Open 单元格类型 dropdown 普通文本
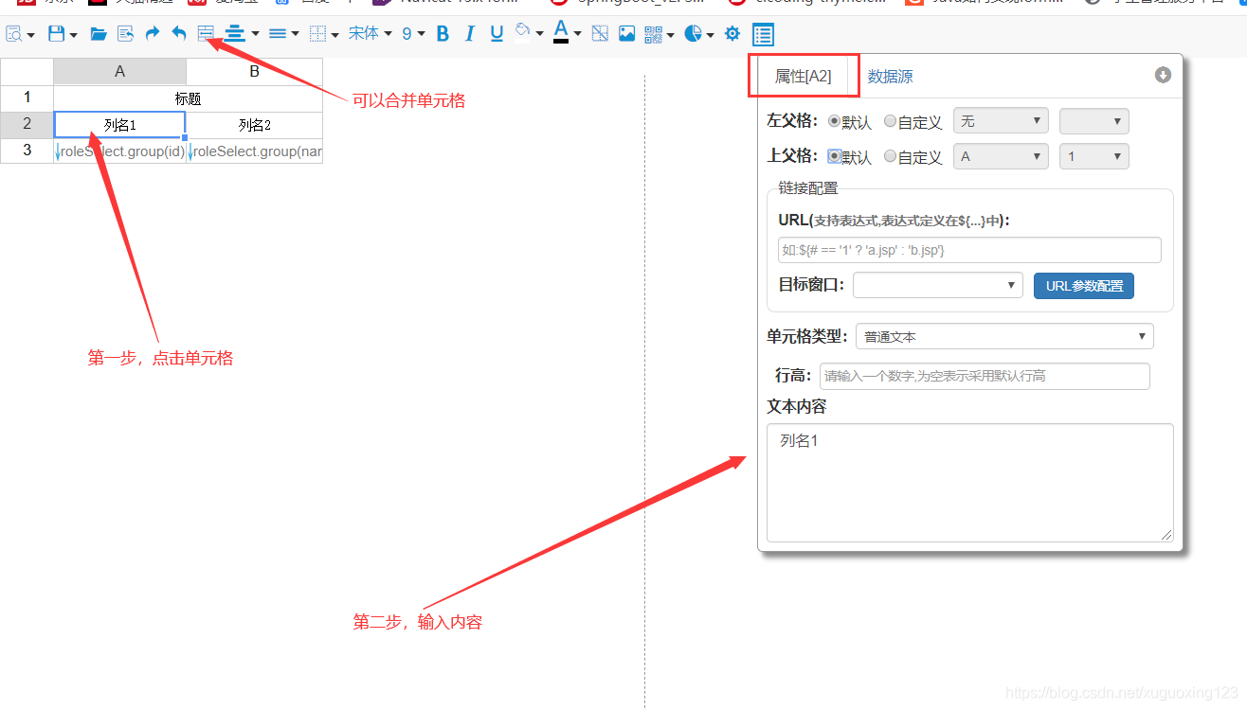Image resolution: width=1247 pixels, height=710 pixels. coord(1004,336)
